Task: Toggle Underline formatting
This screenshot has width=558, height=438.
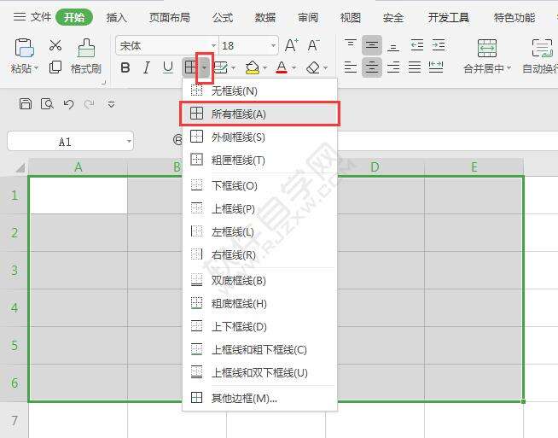Action: click(168, 67)
